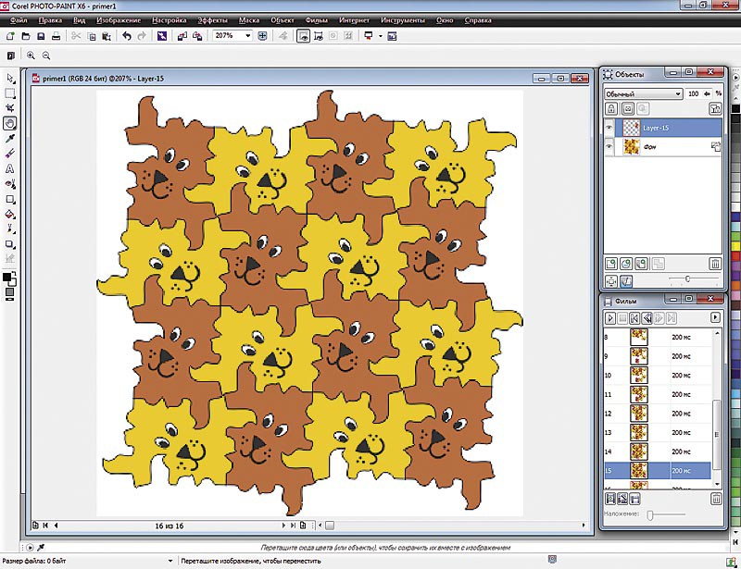741x569 pixels.
Task: Expand the color palette flyout arrow
Action: tap(735, 77)
